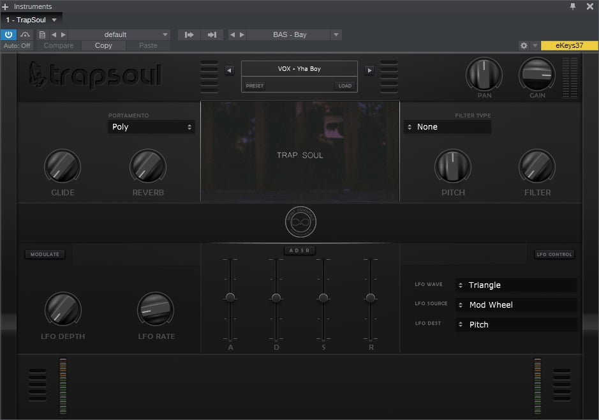Click the GLIDE knob
599x420 pixels.
pyautogui.click(x=63, y=167)
